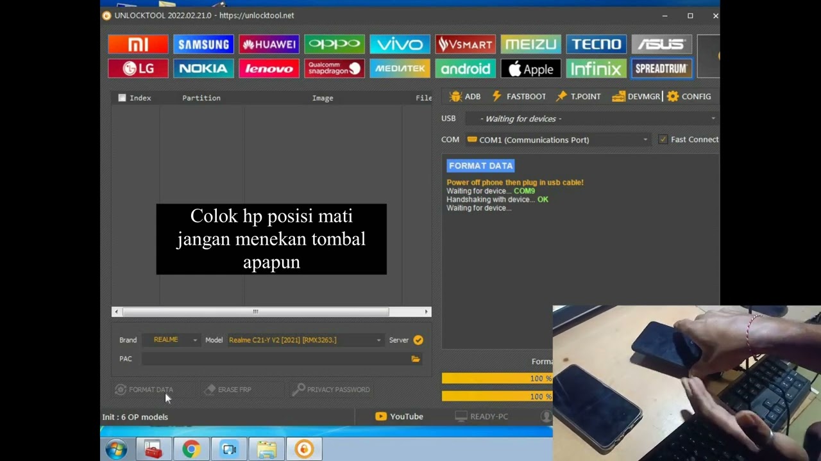Toggle the Index select-all checkbox
This screenshot has height=461, width=821.
pos(122,98)
